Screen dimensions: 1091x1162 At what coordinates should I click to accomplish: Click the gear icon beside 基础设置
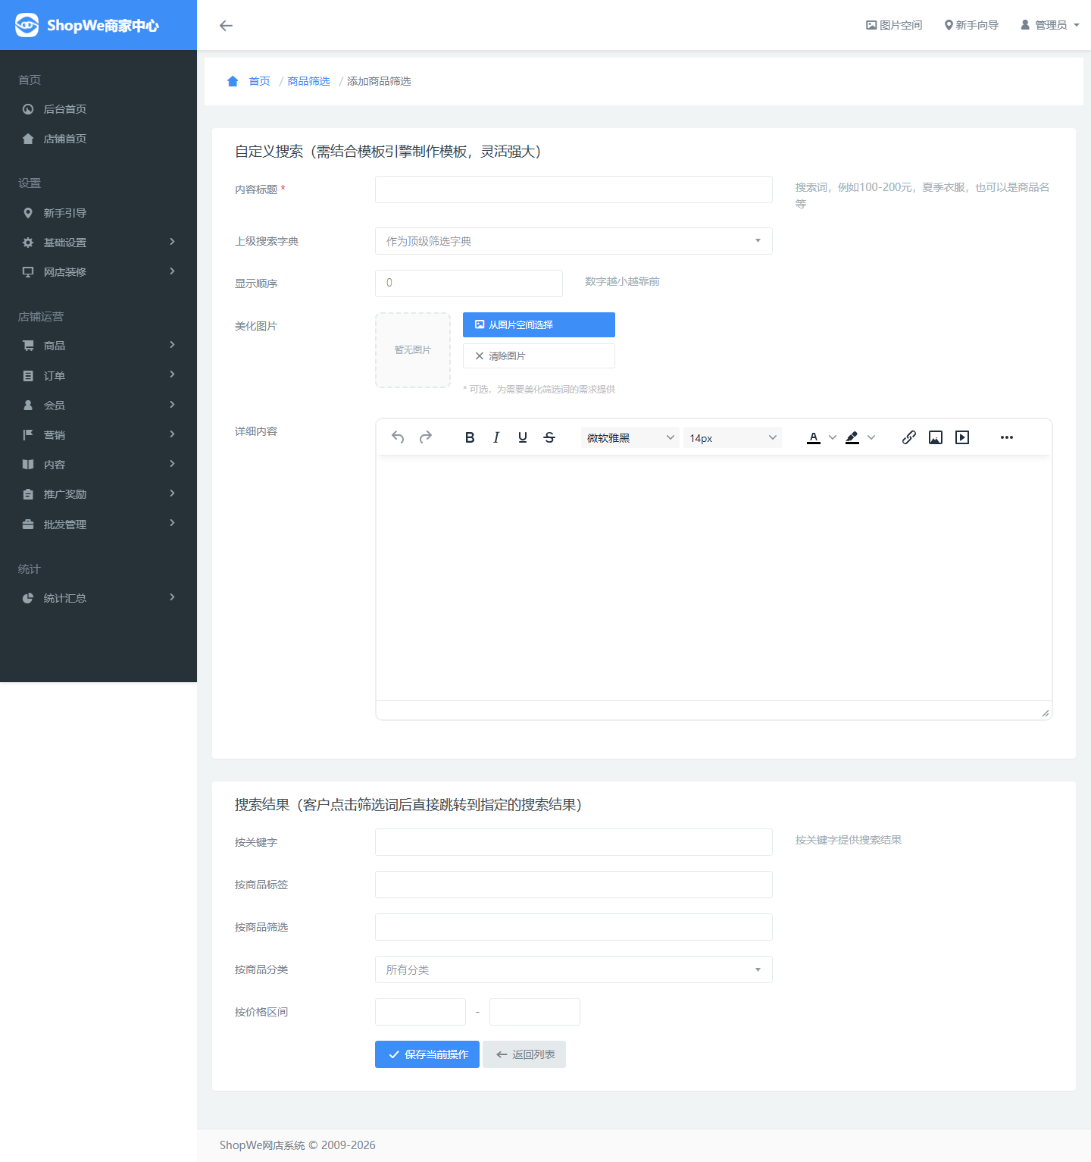pos(28,243)
